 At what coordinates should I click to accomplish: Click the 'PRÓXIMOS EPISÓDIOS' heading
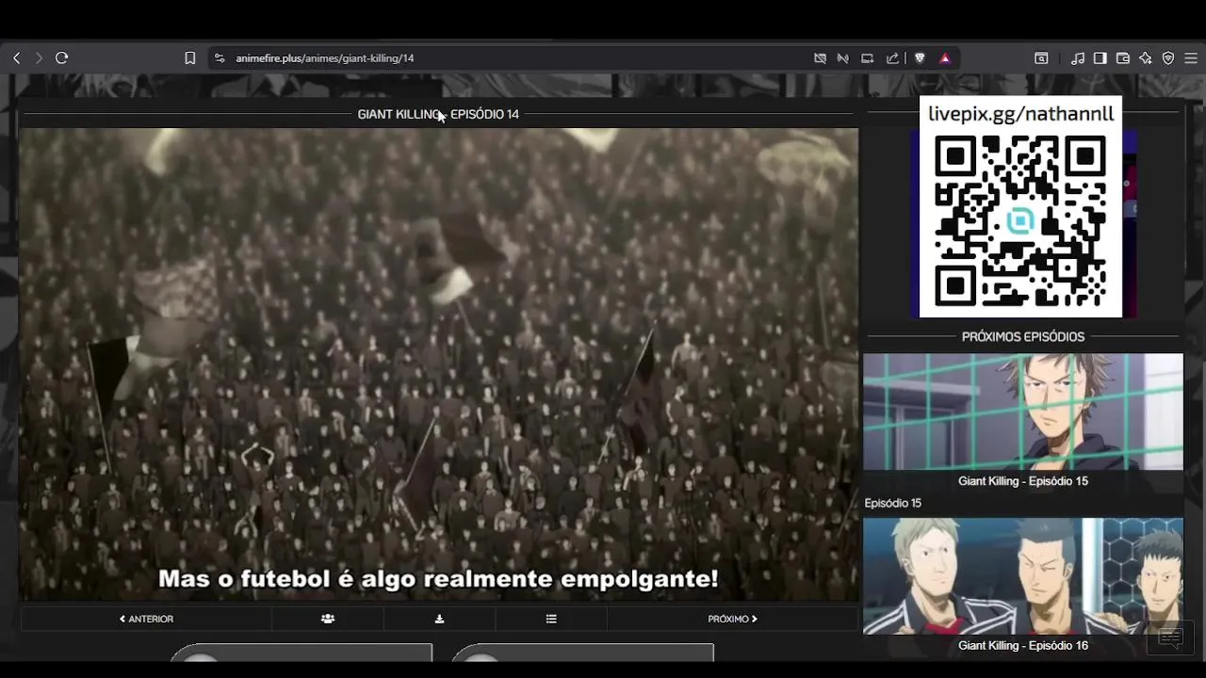(1023, 337)
